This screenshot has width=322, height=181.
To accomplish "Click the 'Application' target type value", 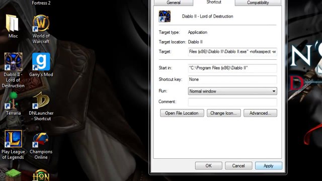I will click(x=198, y=32).
